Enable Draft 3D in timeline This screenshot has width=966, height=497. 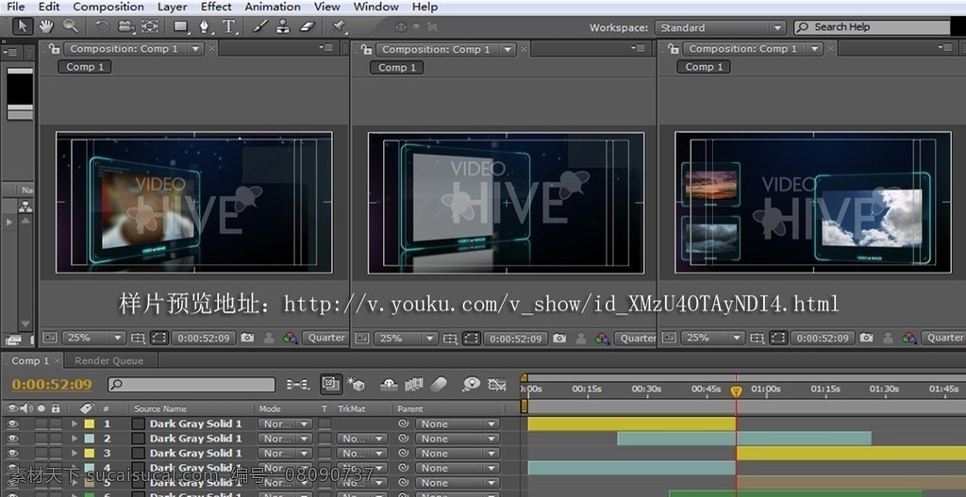pyautogui.click(x=356, y=385)
